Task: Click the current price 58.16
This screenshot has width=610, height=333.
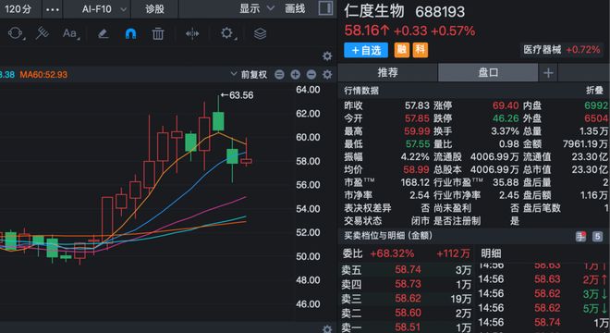Action: click(367, 31)
